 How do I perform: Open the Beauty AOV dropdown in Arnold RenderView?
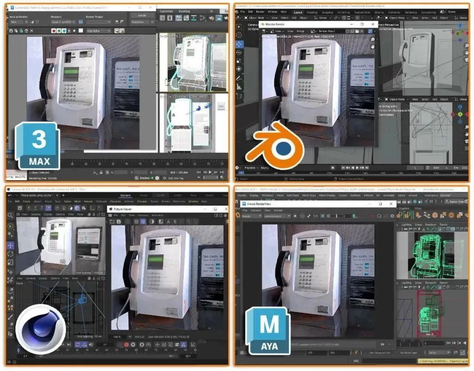[251, 216]
